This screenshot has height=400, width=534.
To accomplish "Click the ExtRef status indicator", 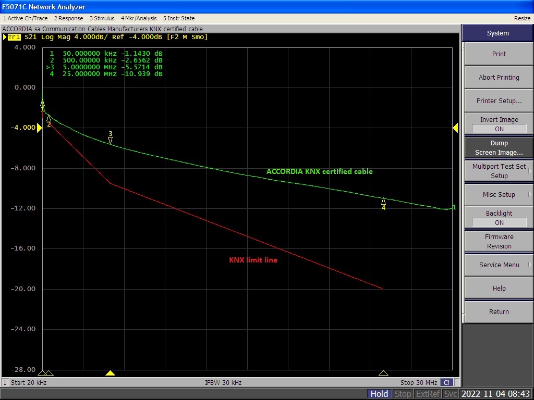I will pyautogui.click(x=428, y=394).
